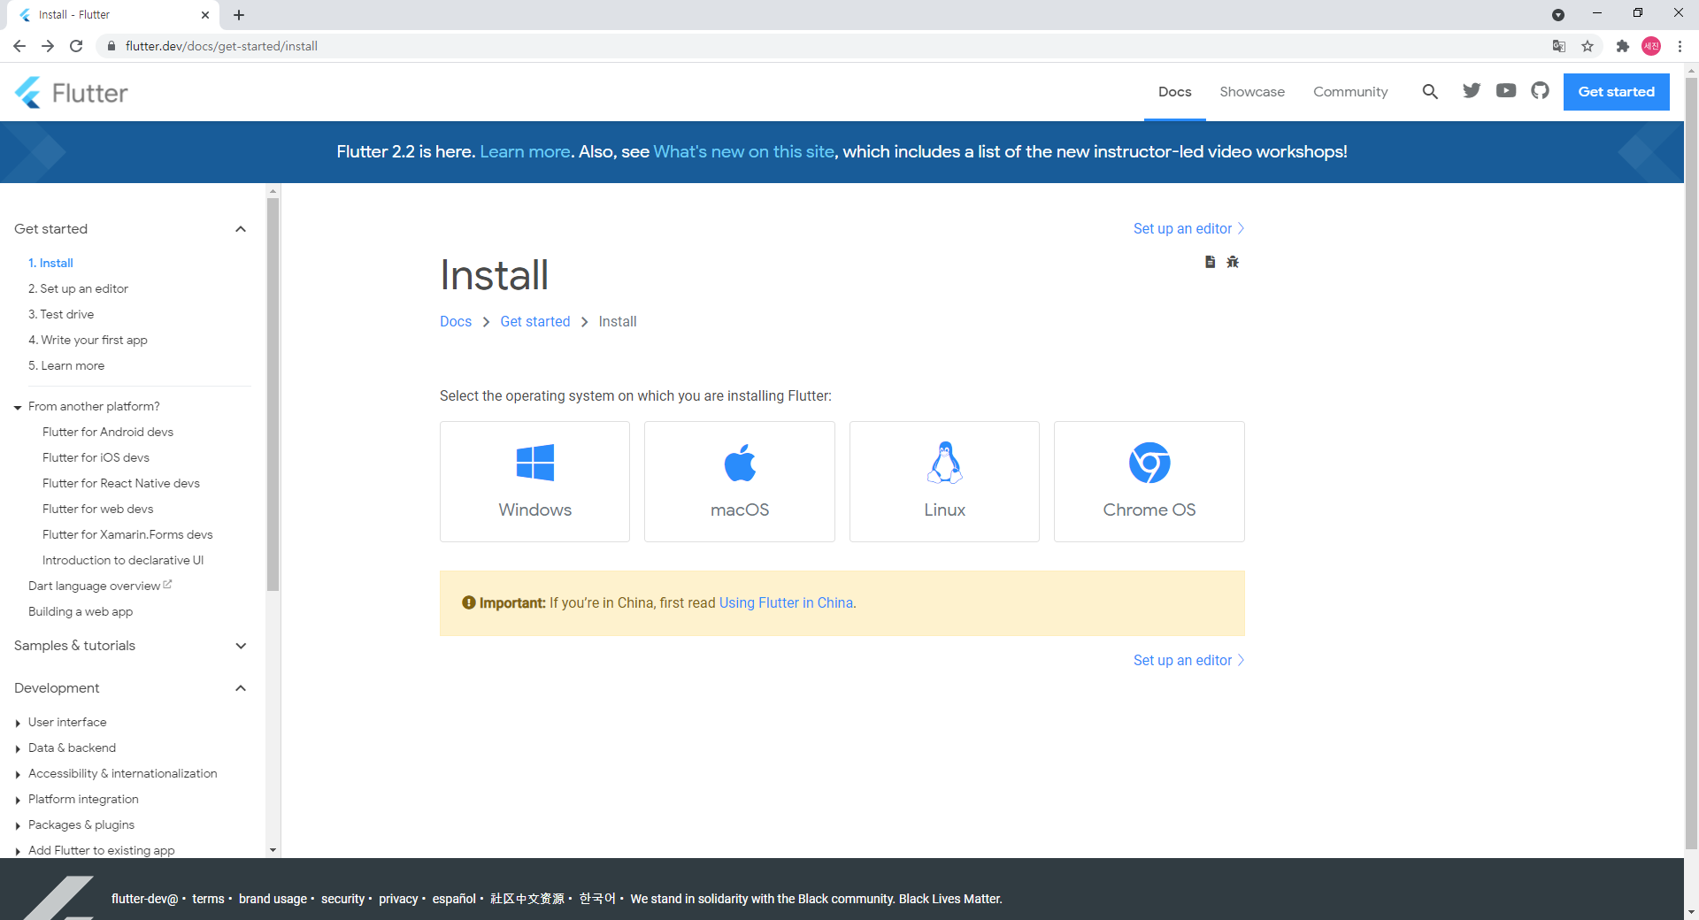1699x920 pixels.
Task: Follow 'What's new on this site' link
Action: point(743,151)
